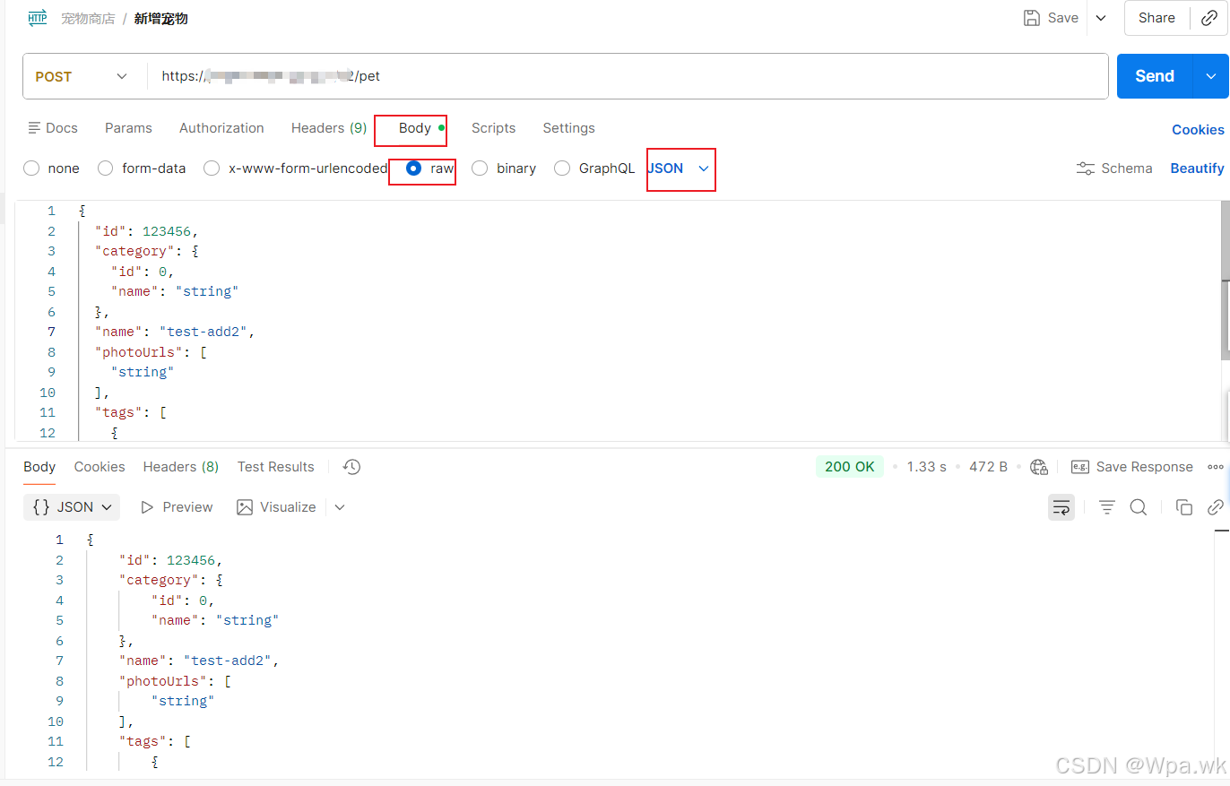Click the 宠物商店 breadcrumb
Image resolution: width=1230 pixels, height=786 pixels.
click(88, 18)
